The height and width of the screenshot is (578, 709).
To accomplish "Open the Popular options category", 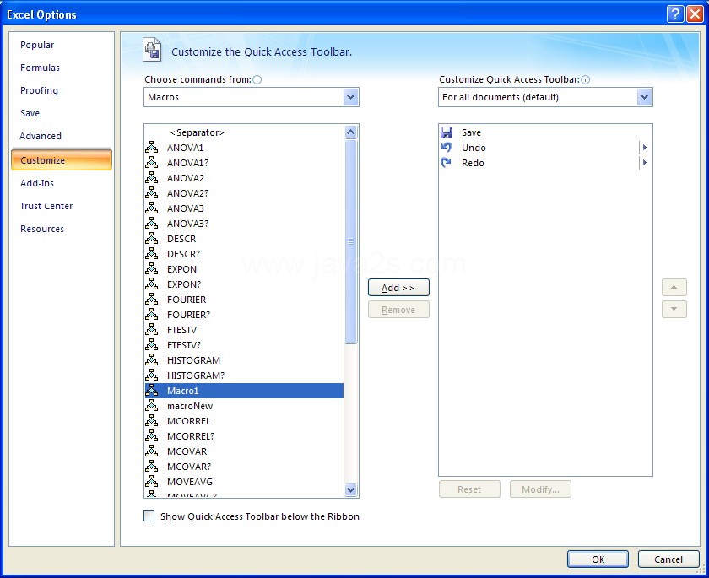I will click(x=37, y=45).
